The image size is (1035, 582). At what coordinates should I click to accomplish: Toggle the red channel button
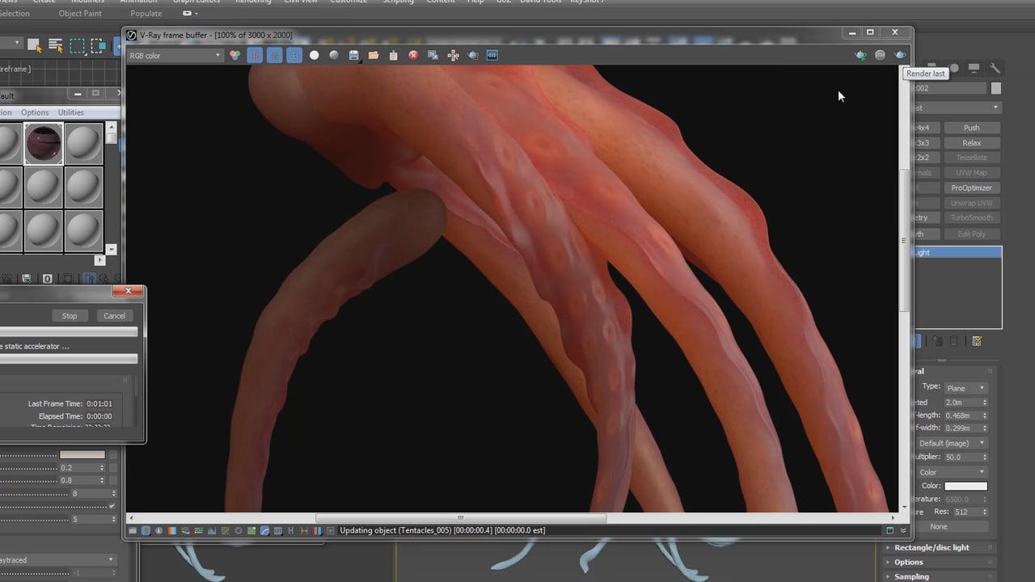click(255, 55)
